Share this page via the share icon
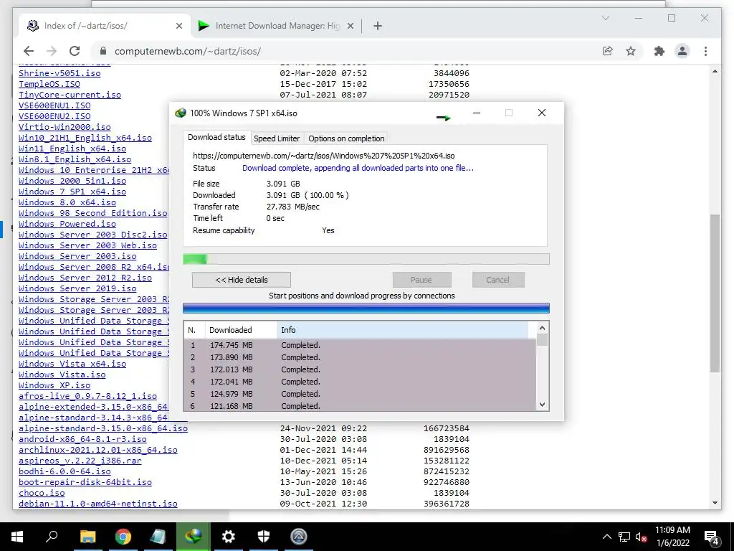Image resolution: width=734 pixels, height=551 pixels. (x=608, y=51)
